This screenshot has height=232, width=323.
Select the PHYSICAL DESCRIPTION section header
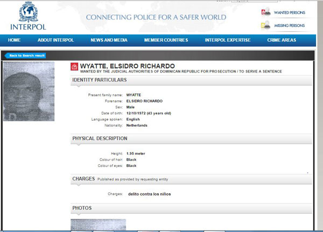191,139
